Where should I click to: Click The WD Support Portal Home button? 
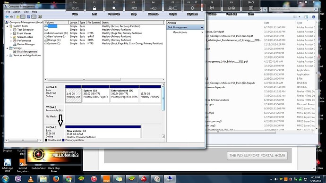click(x=257, y=156)
